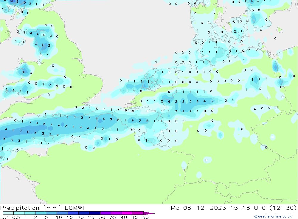
Task: Click the 2–5 mm legend swatch
Action: 41,213
